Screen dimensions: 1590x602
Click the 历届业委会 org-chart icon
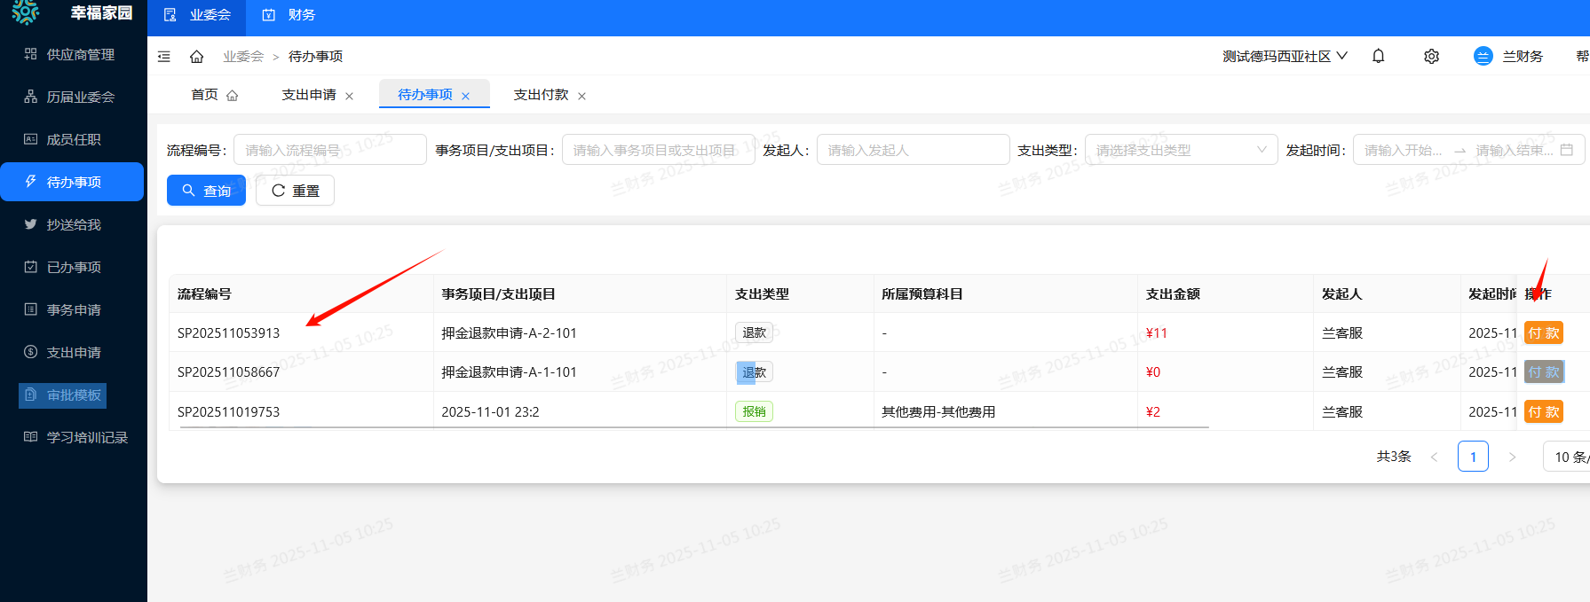(30, 97)
